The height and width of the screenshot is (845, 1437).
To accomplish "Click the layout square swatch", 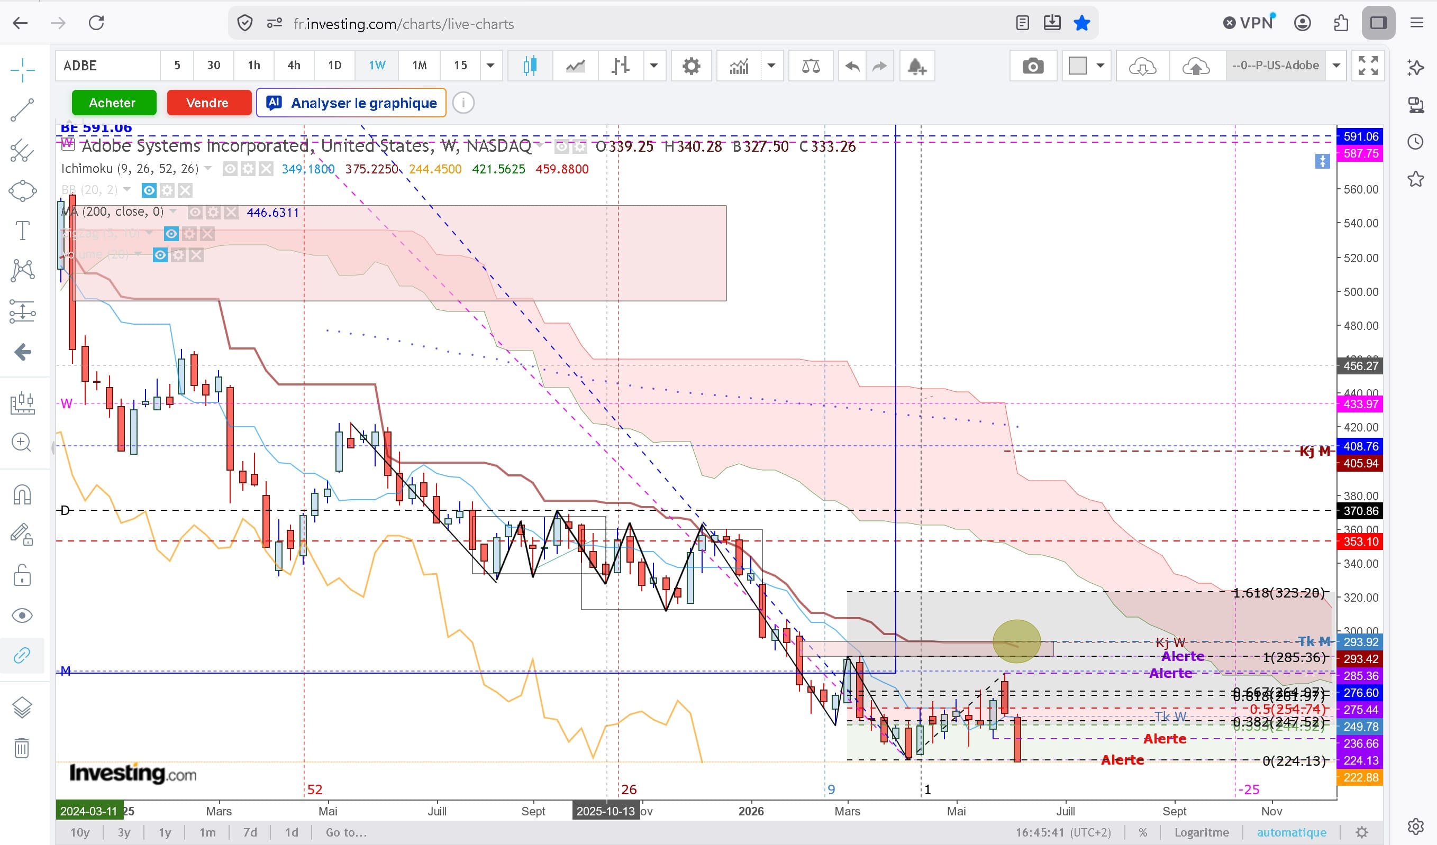I will point(1077,66).
